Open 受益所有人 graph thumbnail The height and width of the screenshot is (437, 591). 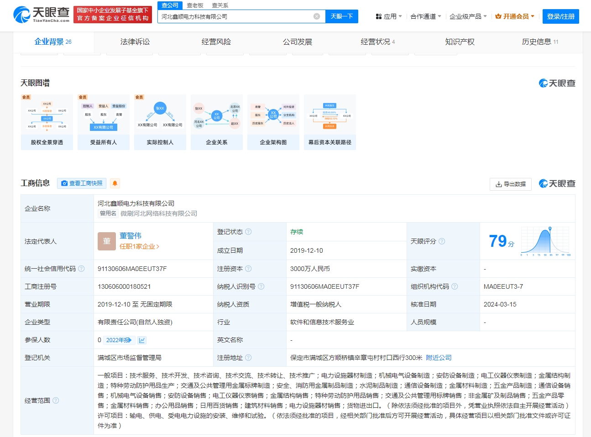[x=104, y=122]
